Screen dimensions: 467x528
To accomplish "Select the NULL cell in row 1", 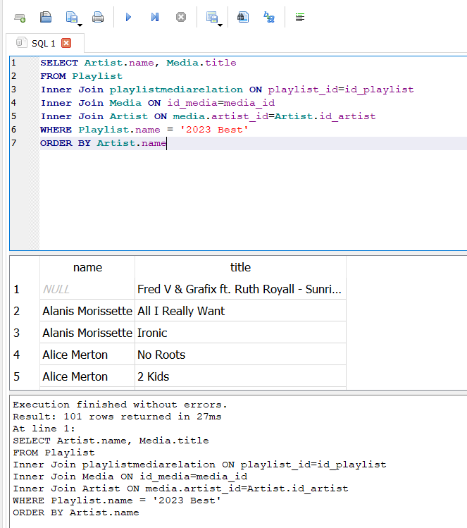I will pos(56,289).
